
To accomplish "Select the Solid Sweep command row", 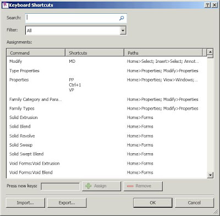I will click(107, 145).
